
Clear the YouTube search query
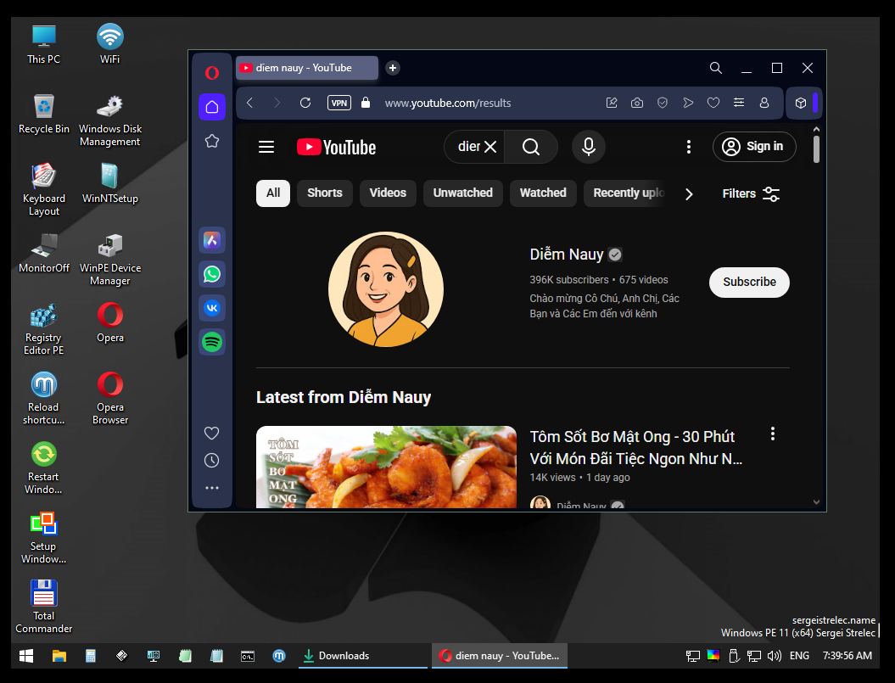(490, 147)
